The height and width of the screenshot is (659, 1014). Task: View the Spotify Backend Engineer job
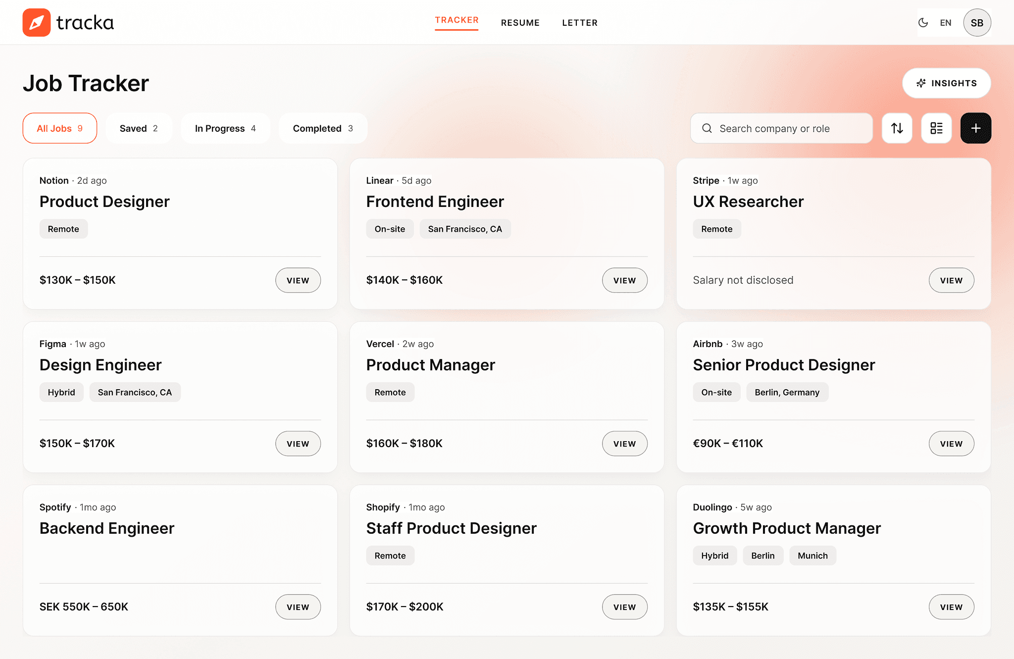point(298,607)
